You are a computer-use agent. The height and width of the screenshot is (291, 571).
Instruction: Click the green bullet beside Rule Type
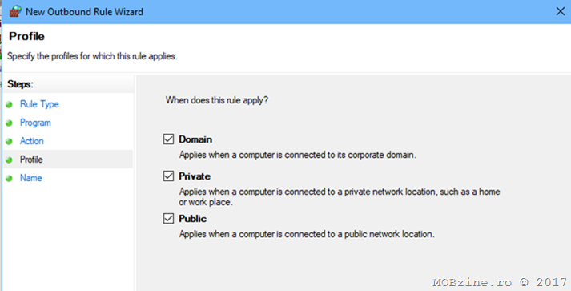point(9,105)
